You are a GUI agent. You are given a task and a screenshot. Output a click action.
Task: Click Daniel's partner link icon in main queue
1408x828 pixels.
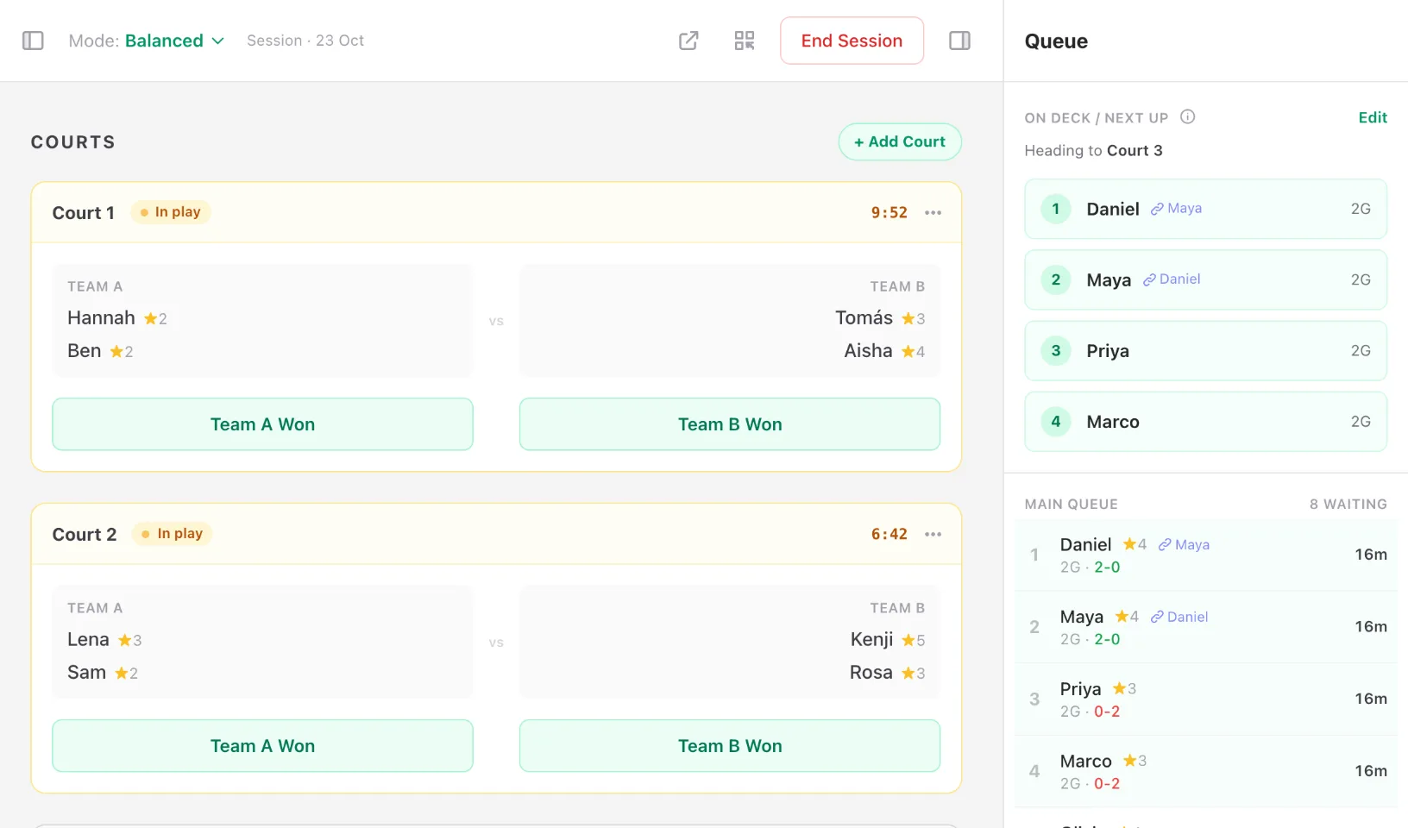point(1165,545)
